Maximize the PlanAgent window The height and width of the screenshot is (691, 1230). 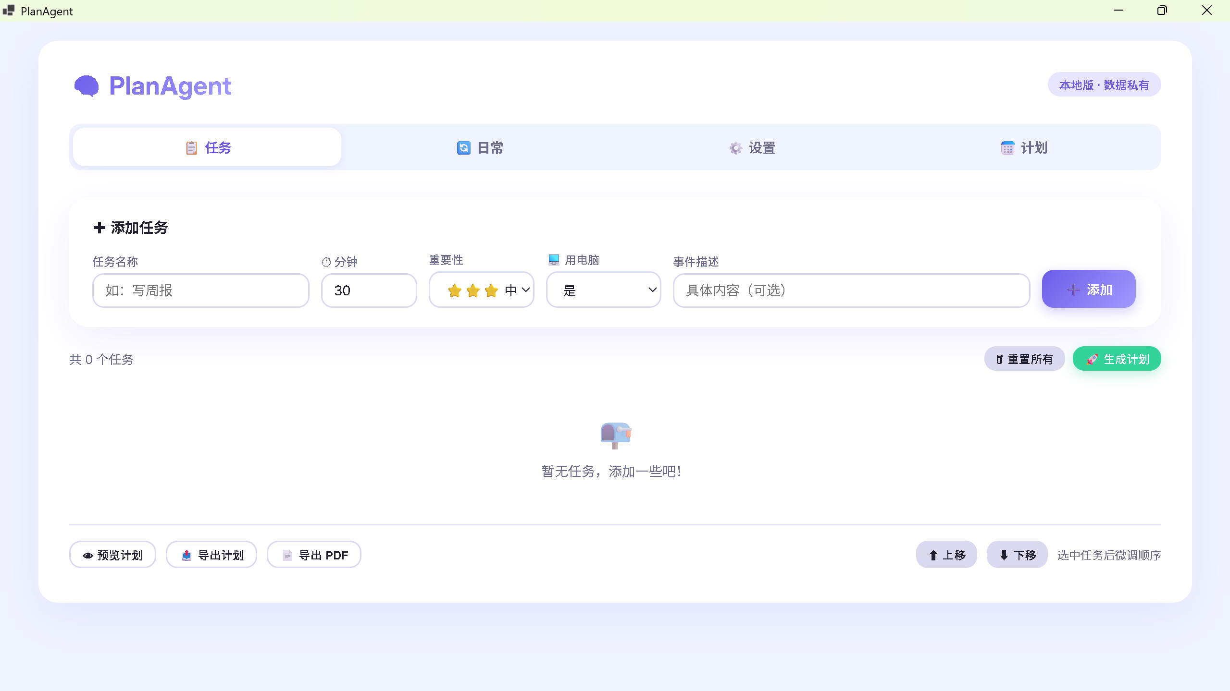[1162, 10]
